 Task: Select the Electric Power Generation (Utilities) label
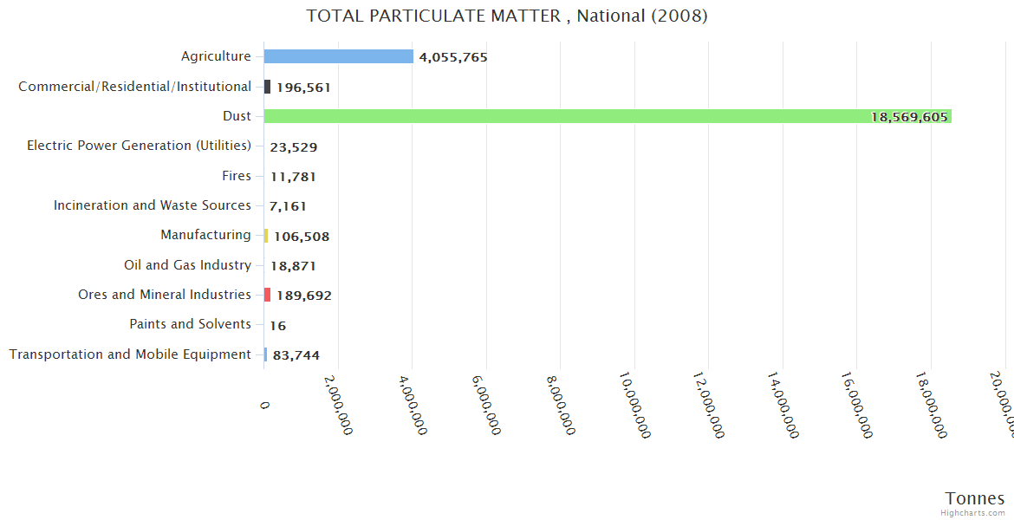tap(139, 146)
